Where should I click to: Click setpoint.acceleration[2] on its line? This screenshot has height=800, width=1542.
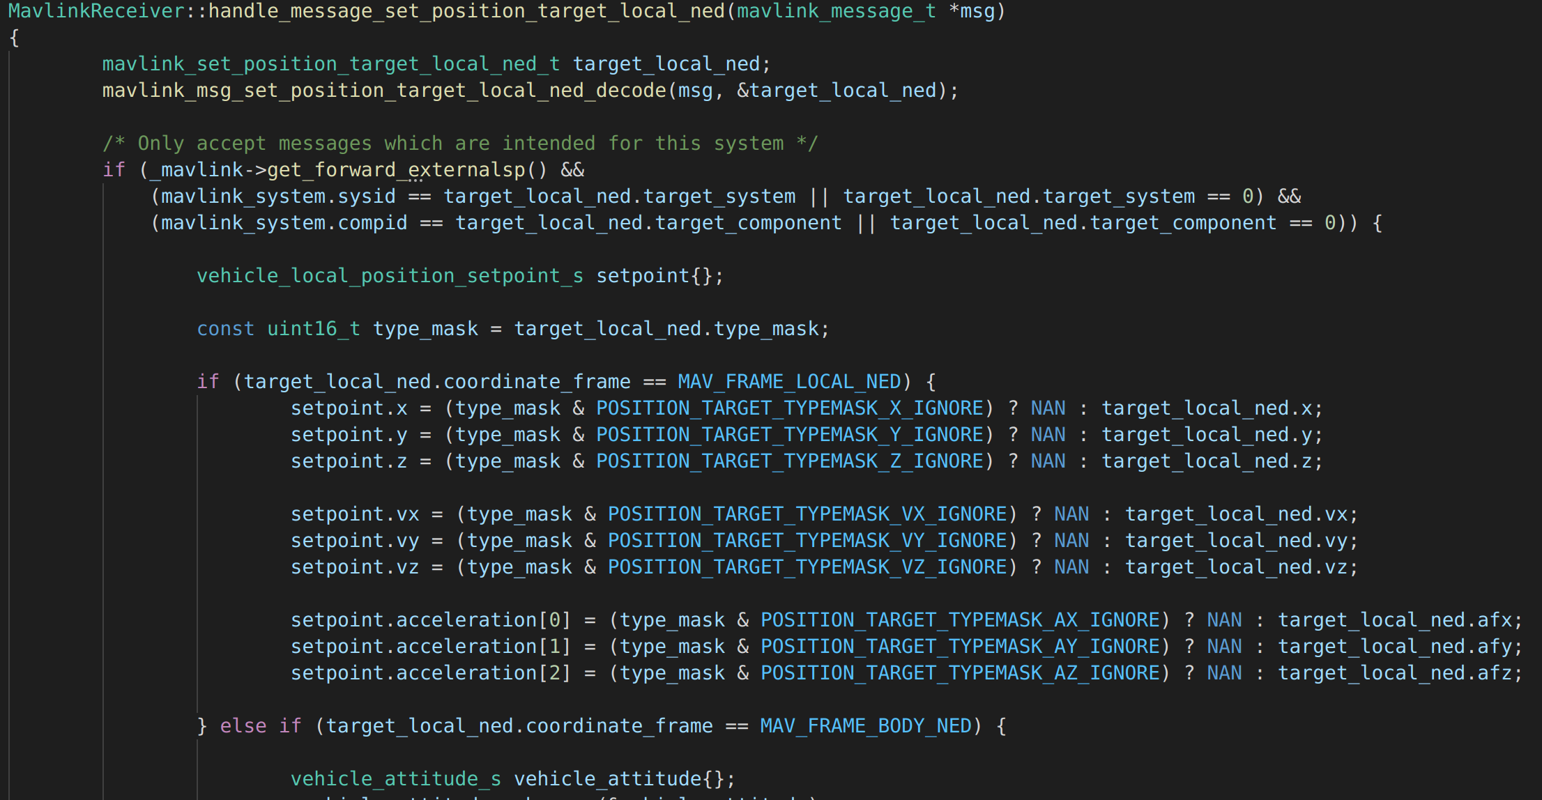(x=431, y=673)
